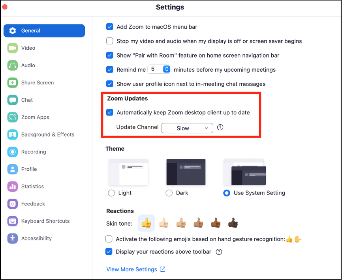Toggle automatic Zoom desktop client updates

click(x=110, y=112)
